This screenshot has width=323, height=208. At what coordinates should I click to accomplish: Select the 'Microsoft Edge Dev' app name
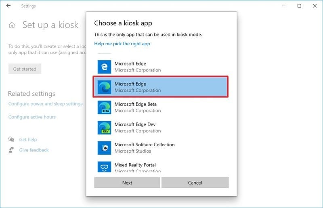[x=135, y=124]
